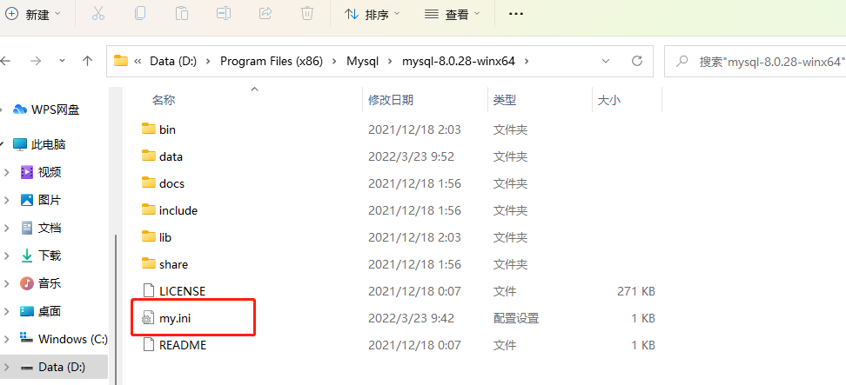The image size is (846, 385).
Task: Open the three-dot See more menu
Action: click(516, 14)
